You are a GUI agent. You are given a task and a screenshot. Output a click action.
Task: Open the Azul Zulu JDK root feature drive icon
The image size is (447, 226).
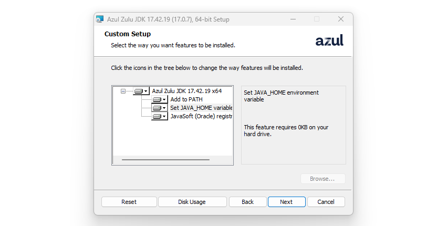141,91
